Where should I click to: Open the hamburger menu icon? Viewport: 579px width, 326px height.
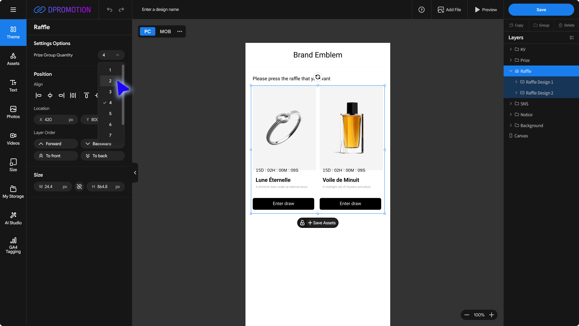tap(13, 10)
